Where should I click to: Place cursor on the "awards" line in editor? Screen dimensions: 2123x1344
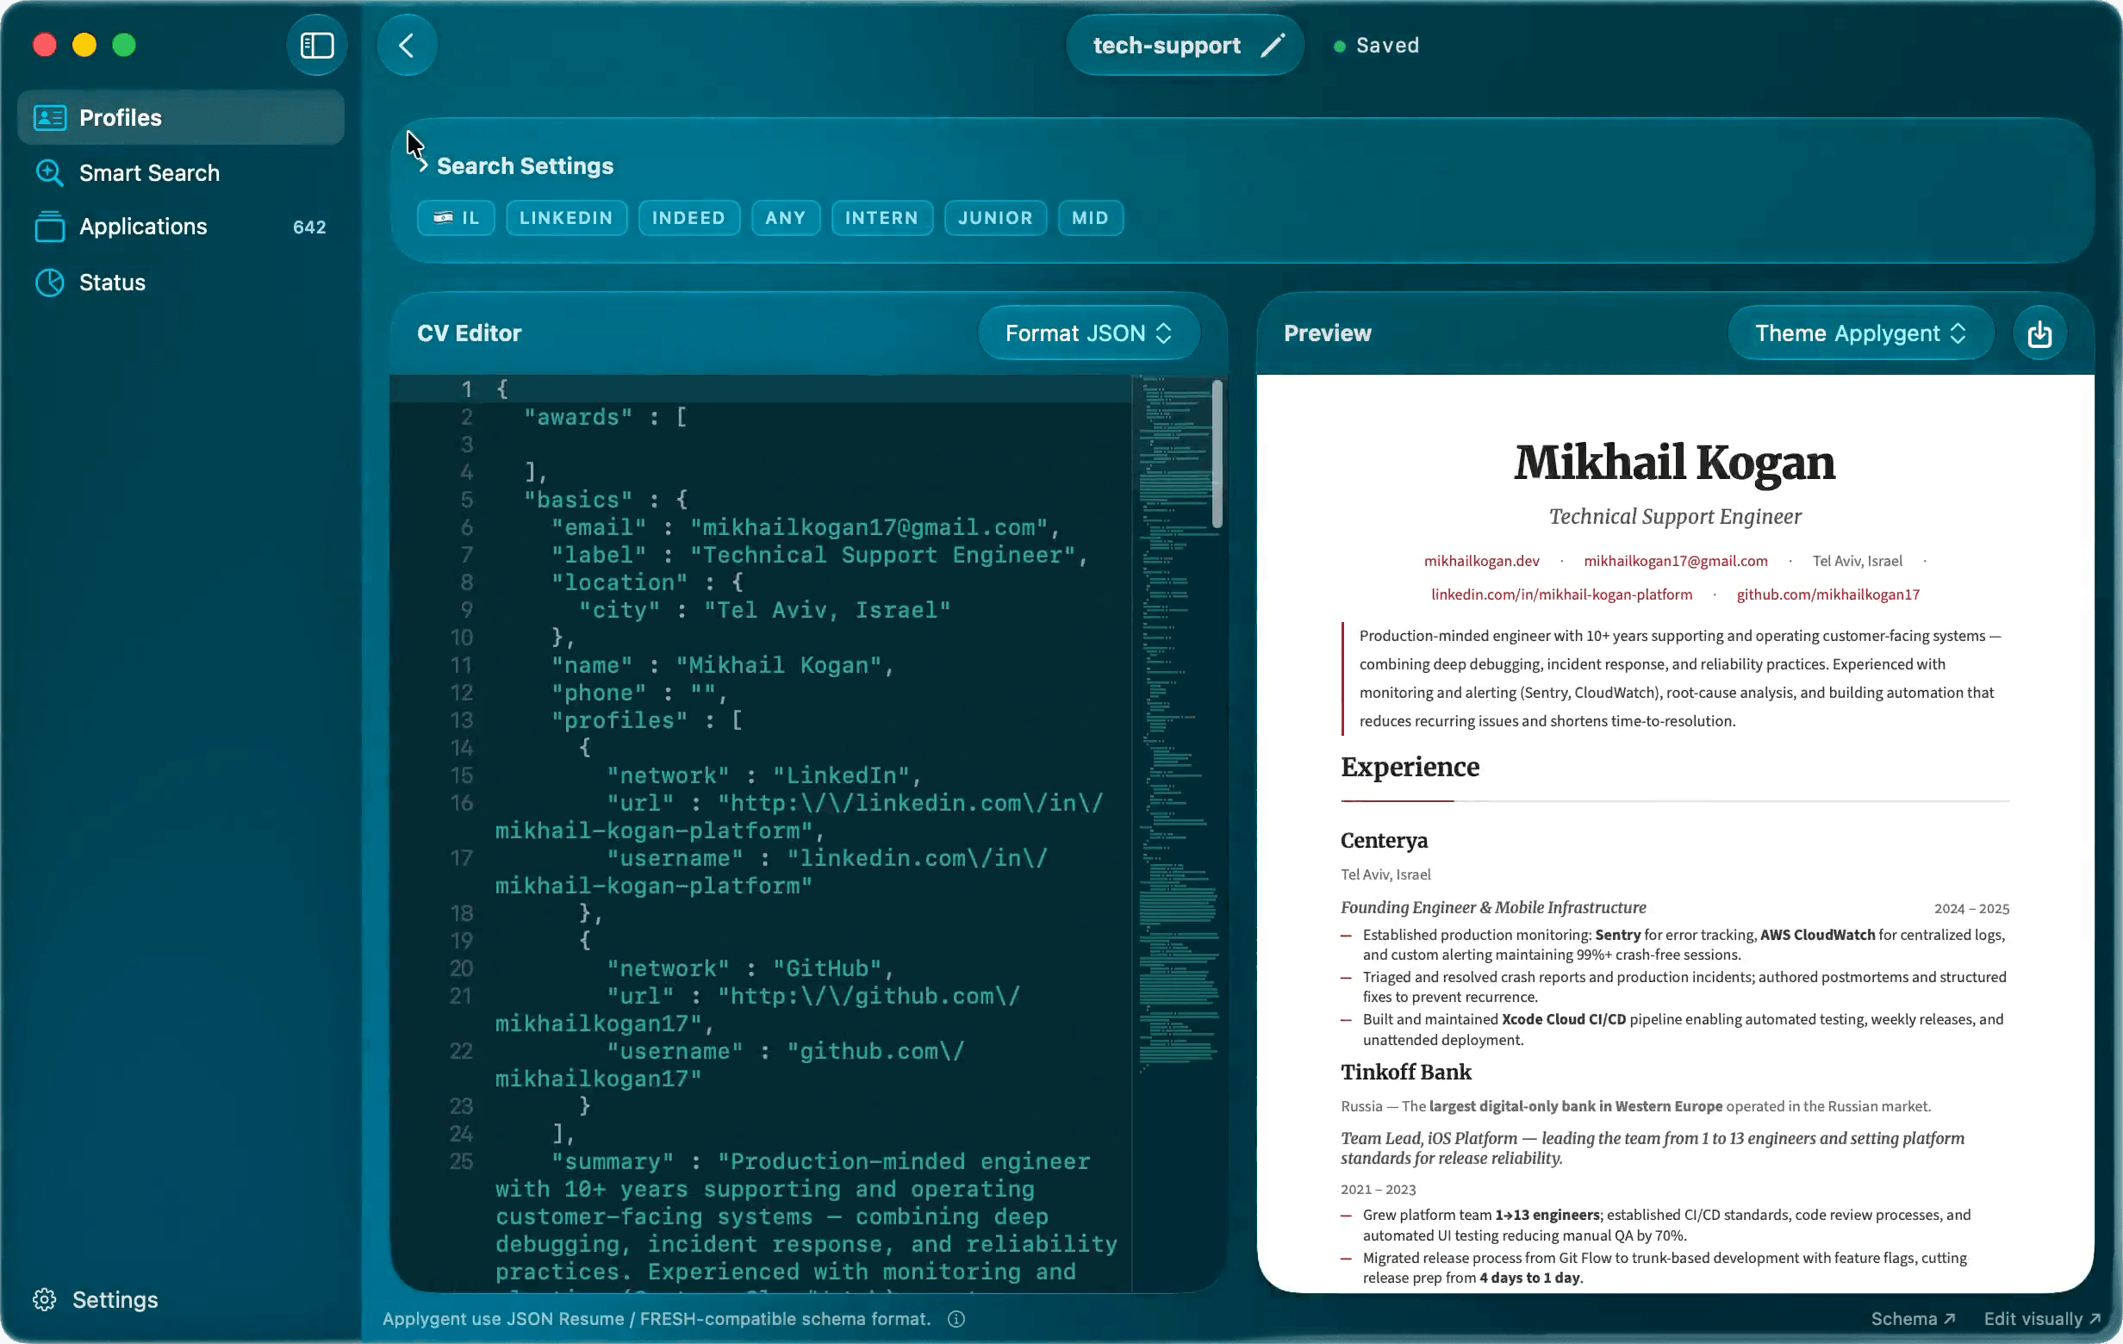click(x=606, y=417)
